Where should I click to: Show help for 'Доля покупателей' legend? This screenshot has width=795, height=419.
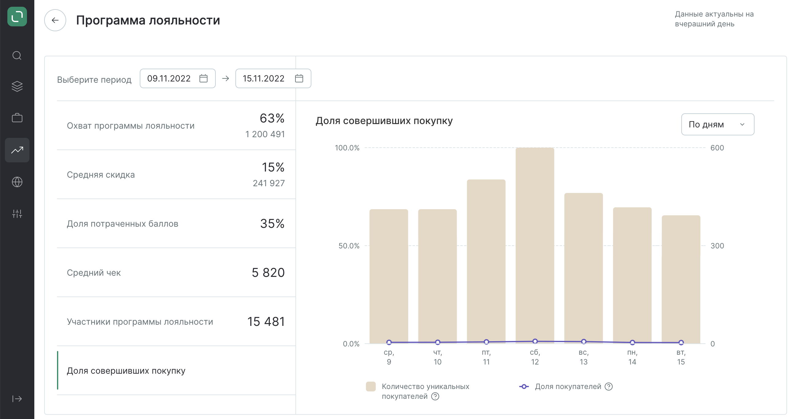point(609,387)
